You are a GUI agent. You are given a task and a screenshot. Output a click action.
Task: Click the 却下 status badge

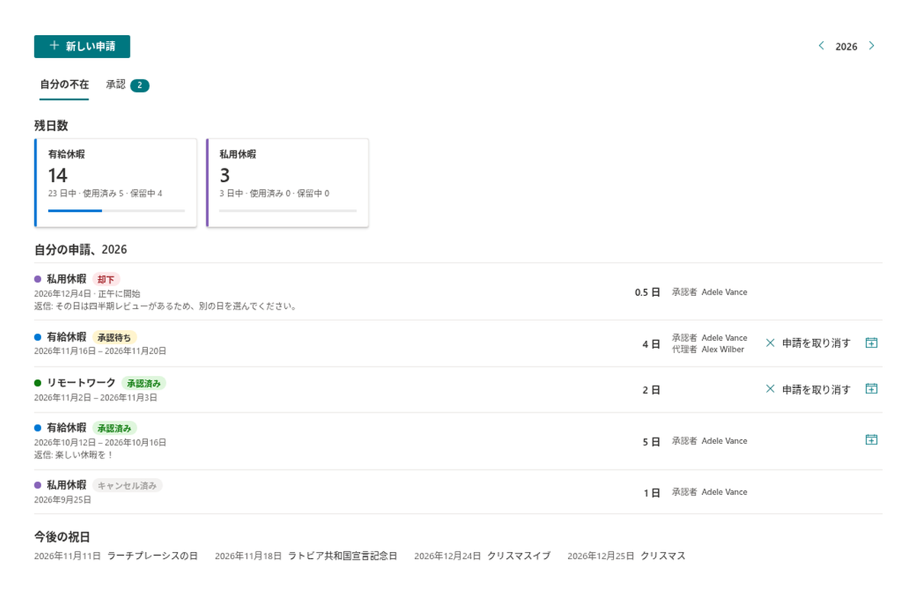[x=107, y=280]
